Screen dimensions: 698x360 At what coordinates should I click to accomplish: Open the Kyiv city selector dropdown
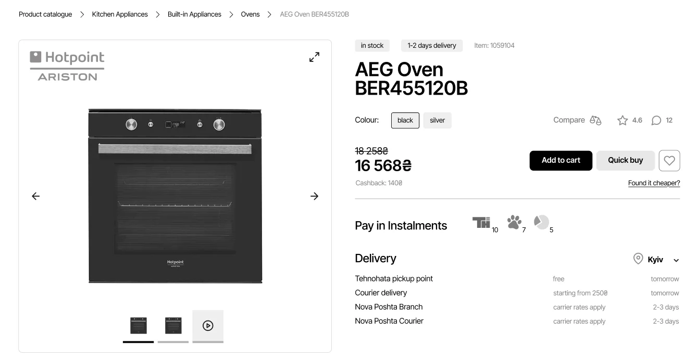click(x=662, y=260)
